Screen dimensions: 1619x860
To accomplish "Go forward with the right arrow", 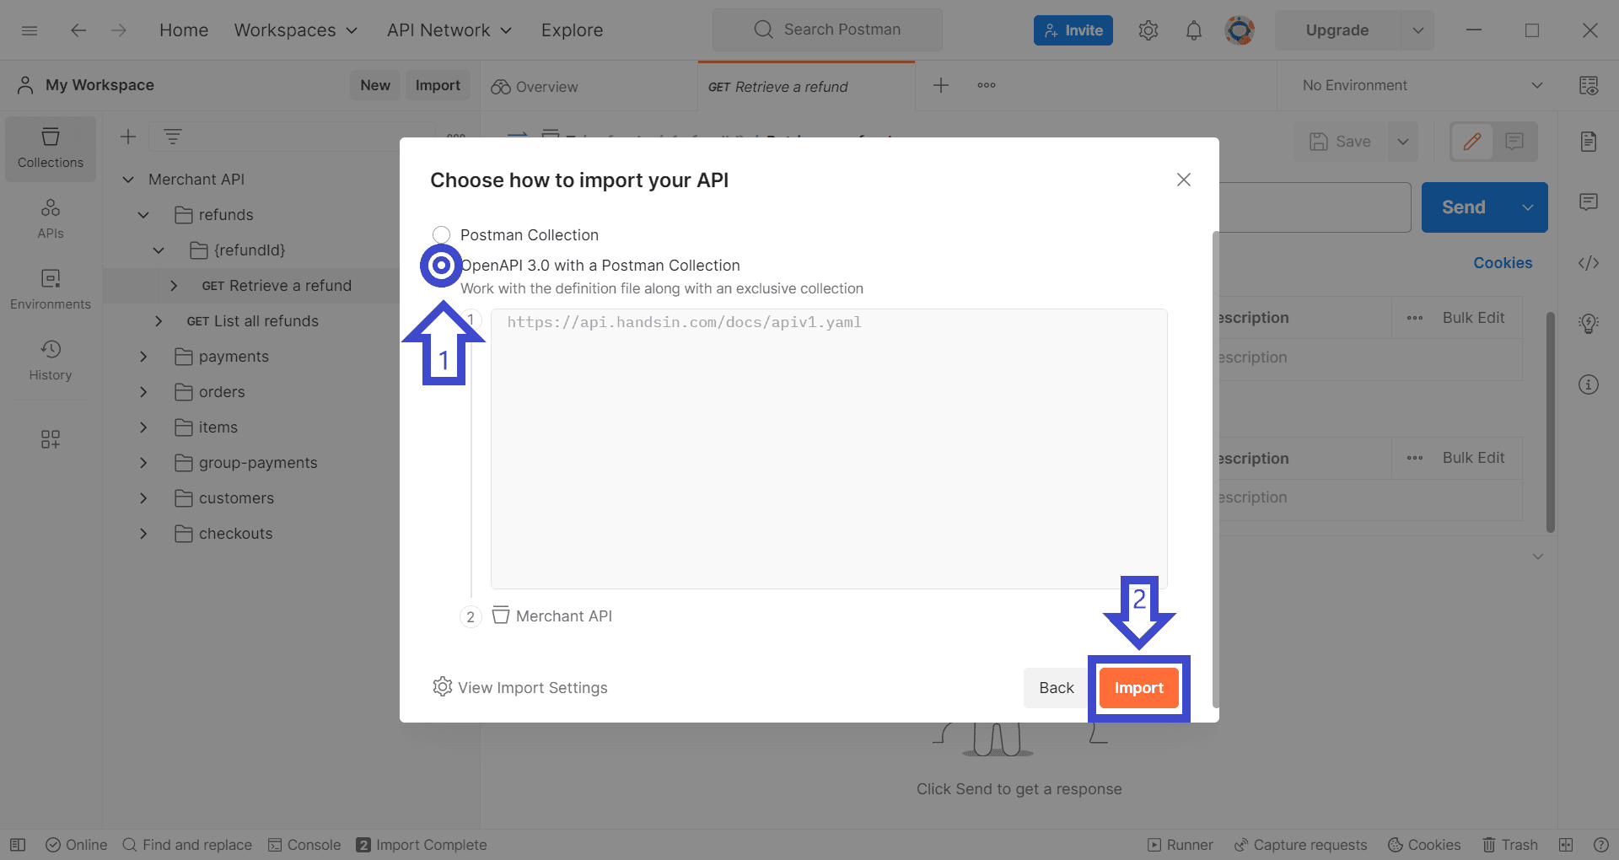I will pos(119,30).
